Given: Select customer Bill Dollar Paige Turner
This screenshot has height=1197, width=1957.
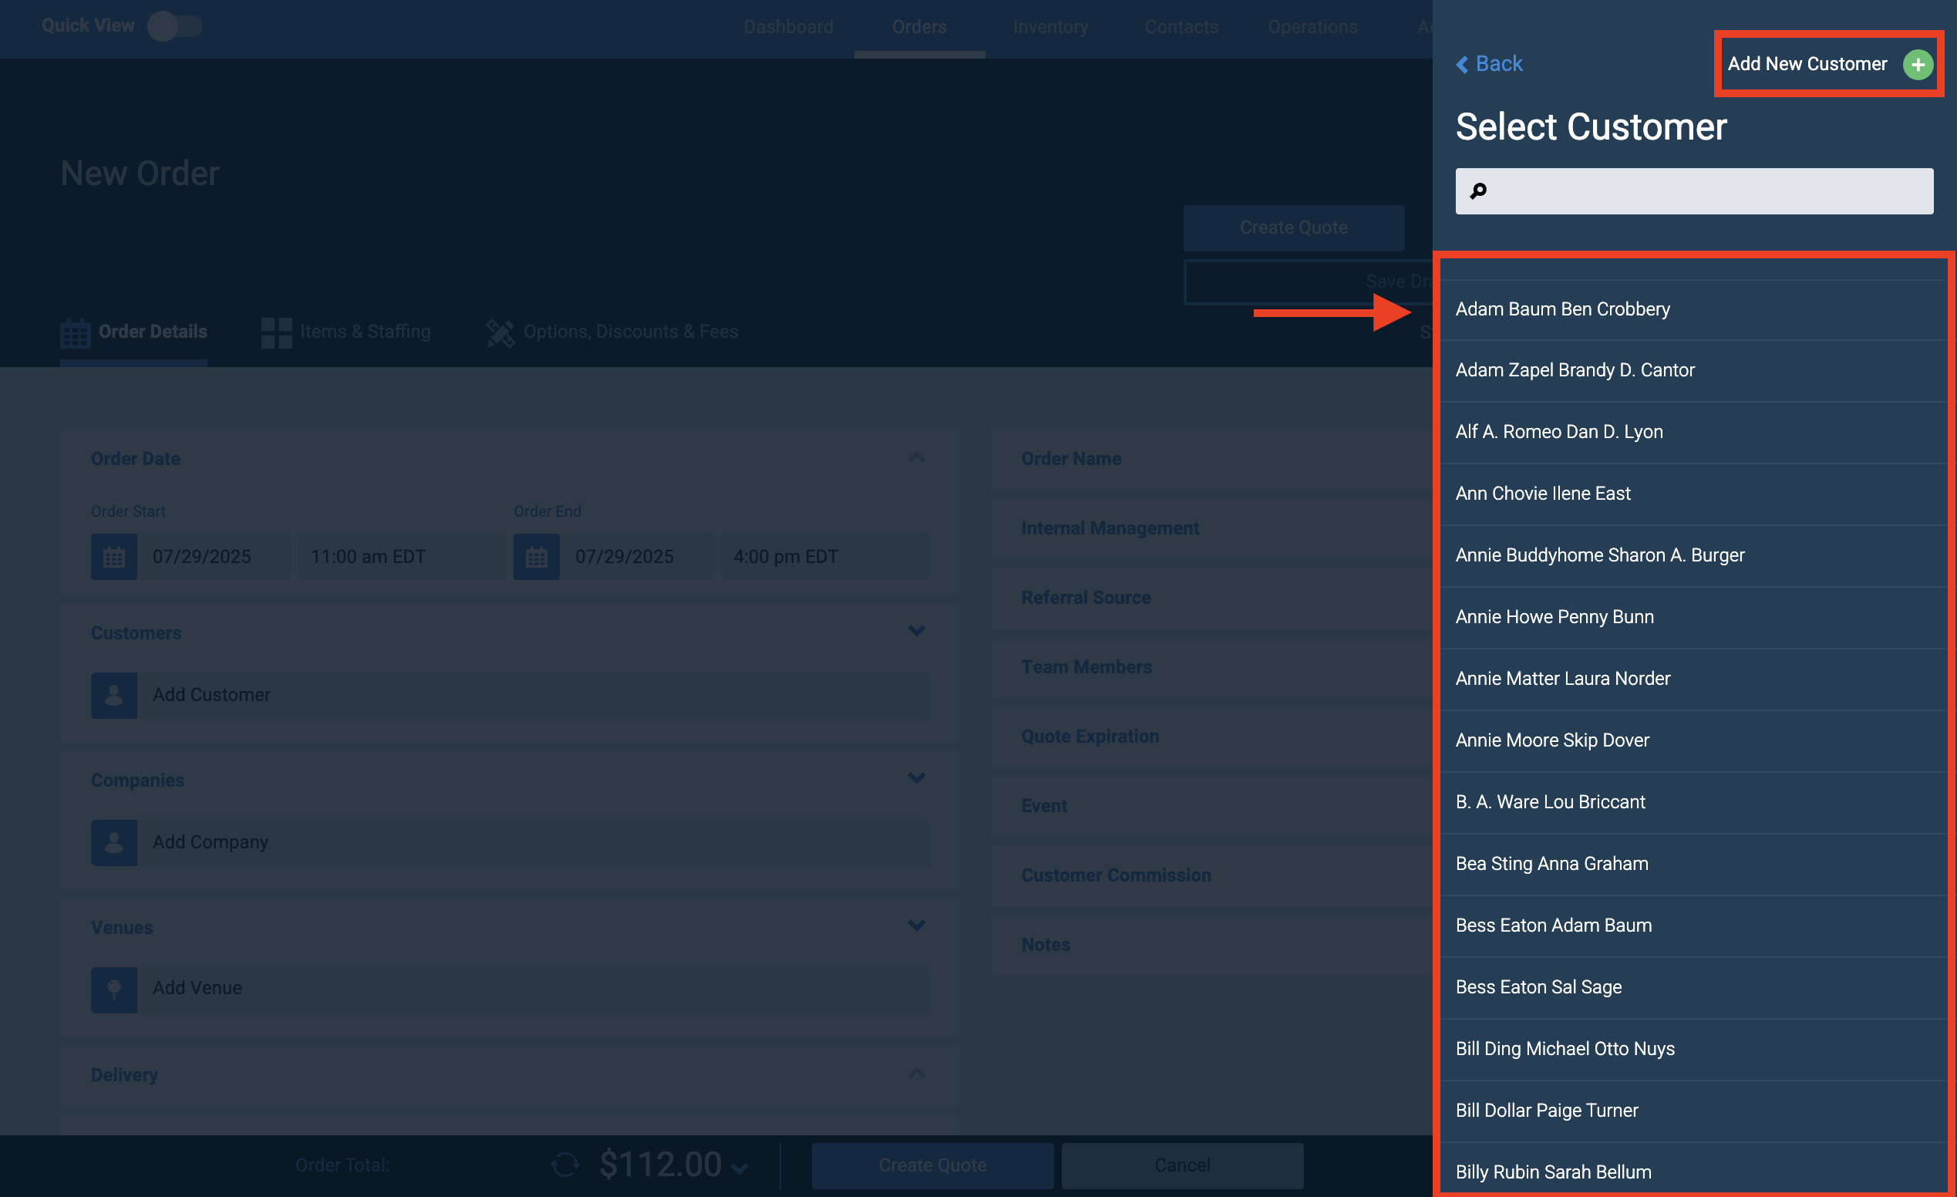Looking at the screenshot, I should [x=1694, y=1111].
